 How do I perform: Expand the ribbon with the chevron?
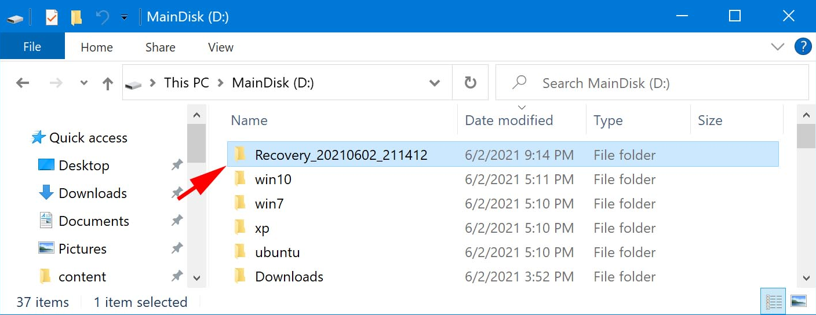[777, 47]
